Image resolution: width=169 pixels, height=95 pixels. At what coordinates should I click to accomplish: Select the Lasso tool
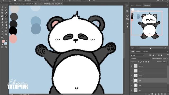point(2,10)
